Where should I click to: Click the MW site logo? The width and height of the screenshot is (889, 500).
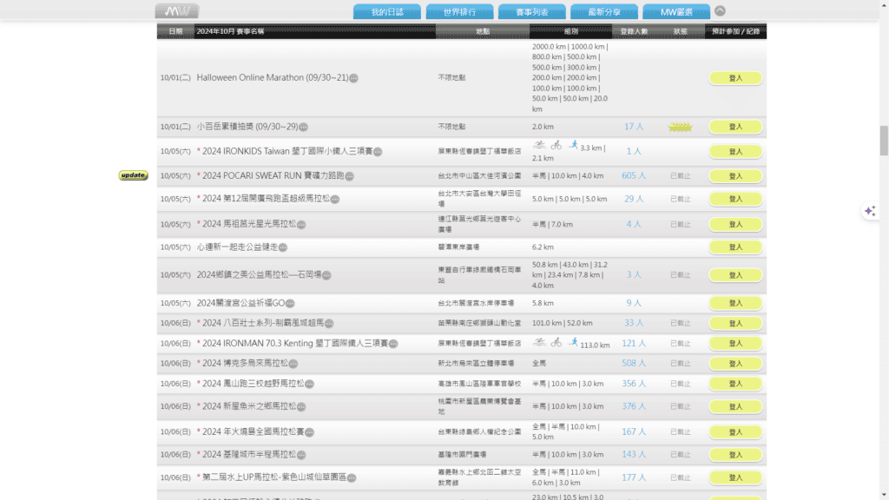click(177, 10)
